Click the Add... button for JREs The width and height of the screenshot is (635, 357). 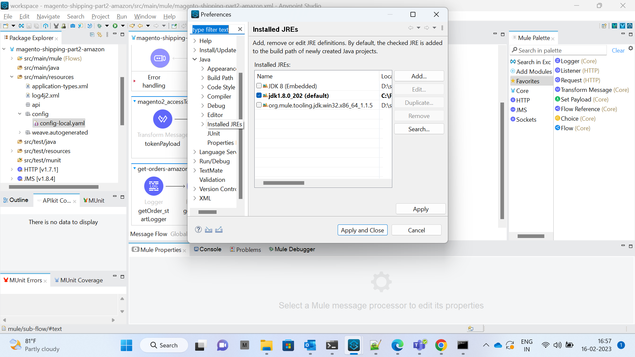(419, 76)
